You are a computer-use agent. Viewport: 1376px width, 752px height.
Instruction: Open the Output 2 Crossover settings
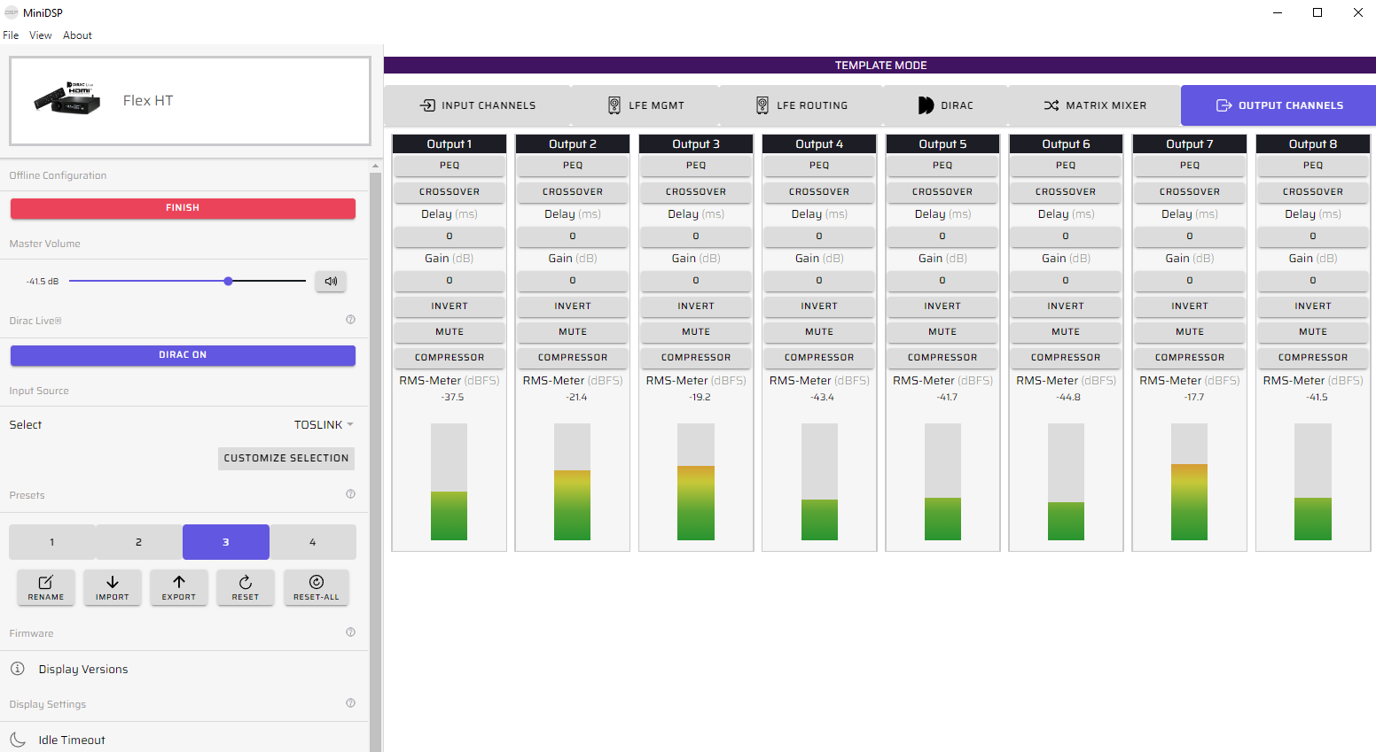(x=573, y=192)
